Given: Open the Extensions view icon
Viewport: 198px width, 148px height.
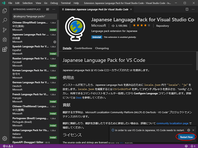Looking at the screenshot, I should (x=5, y=49).
